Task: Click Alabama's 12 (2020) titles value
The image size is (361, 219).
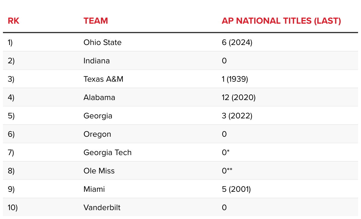Action: 238,98
